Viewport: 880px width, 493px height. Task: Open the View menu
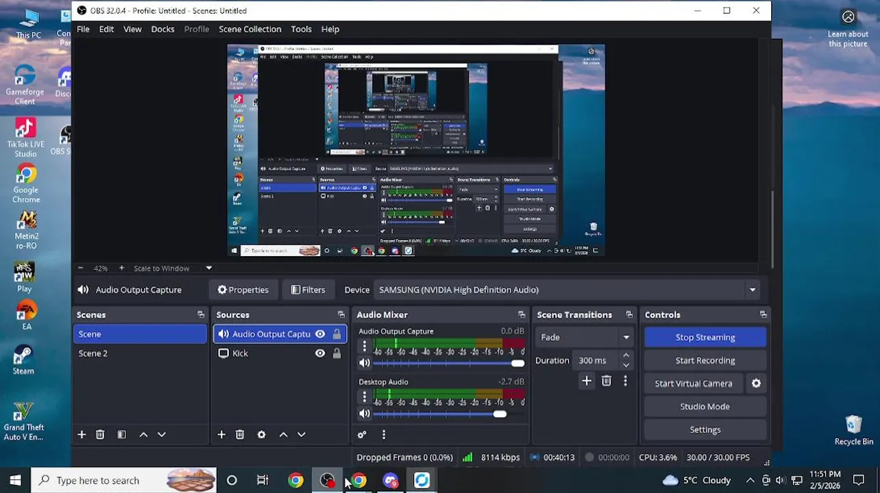coord(132,29)
